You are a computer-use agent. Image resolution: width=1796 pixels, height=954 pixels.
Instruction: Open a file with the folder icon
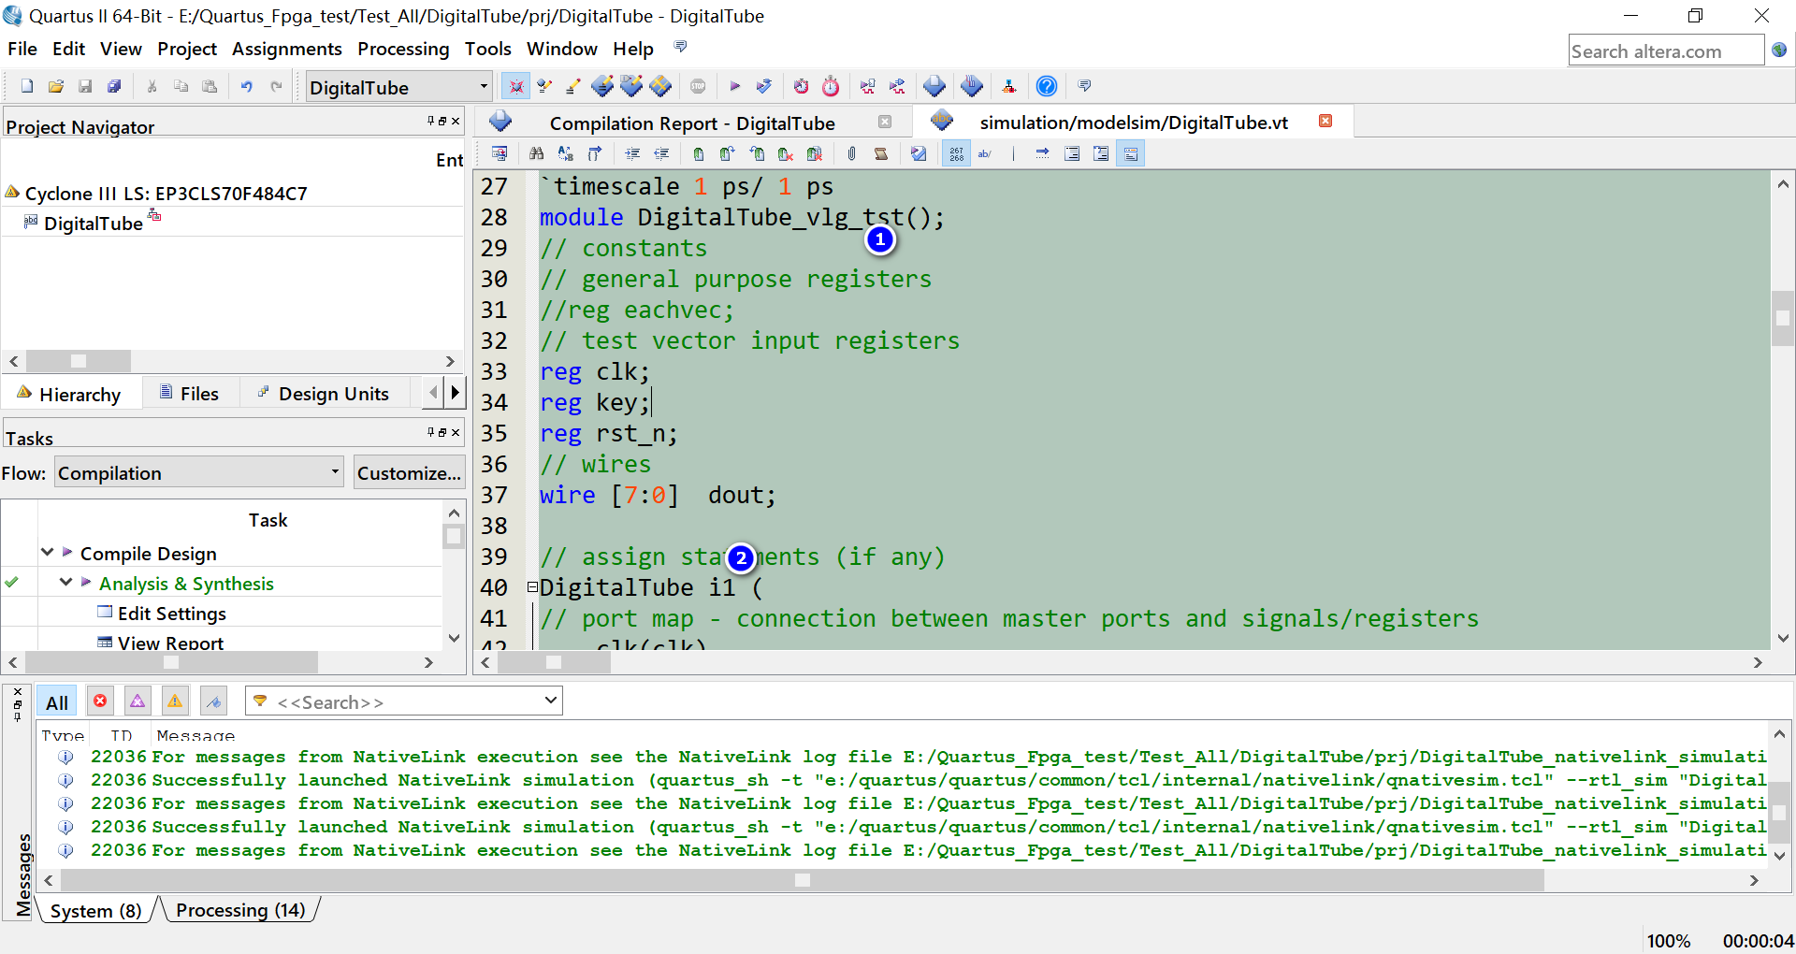click(56, 87)
